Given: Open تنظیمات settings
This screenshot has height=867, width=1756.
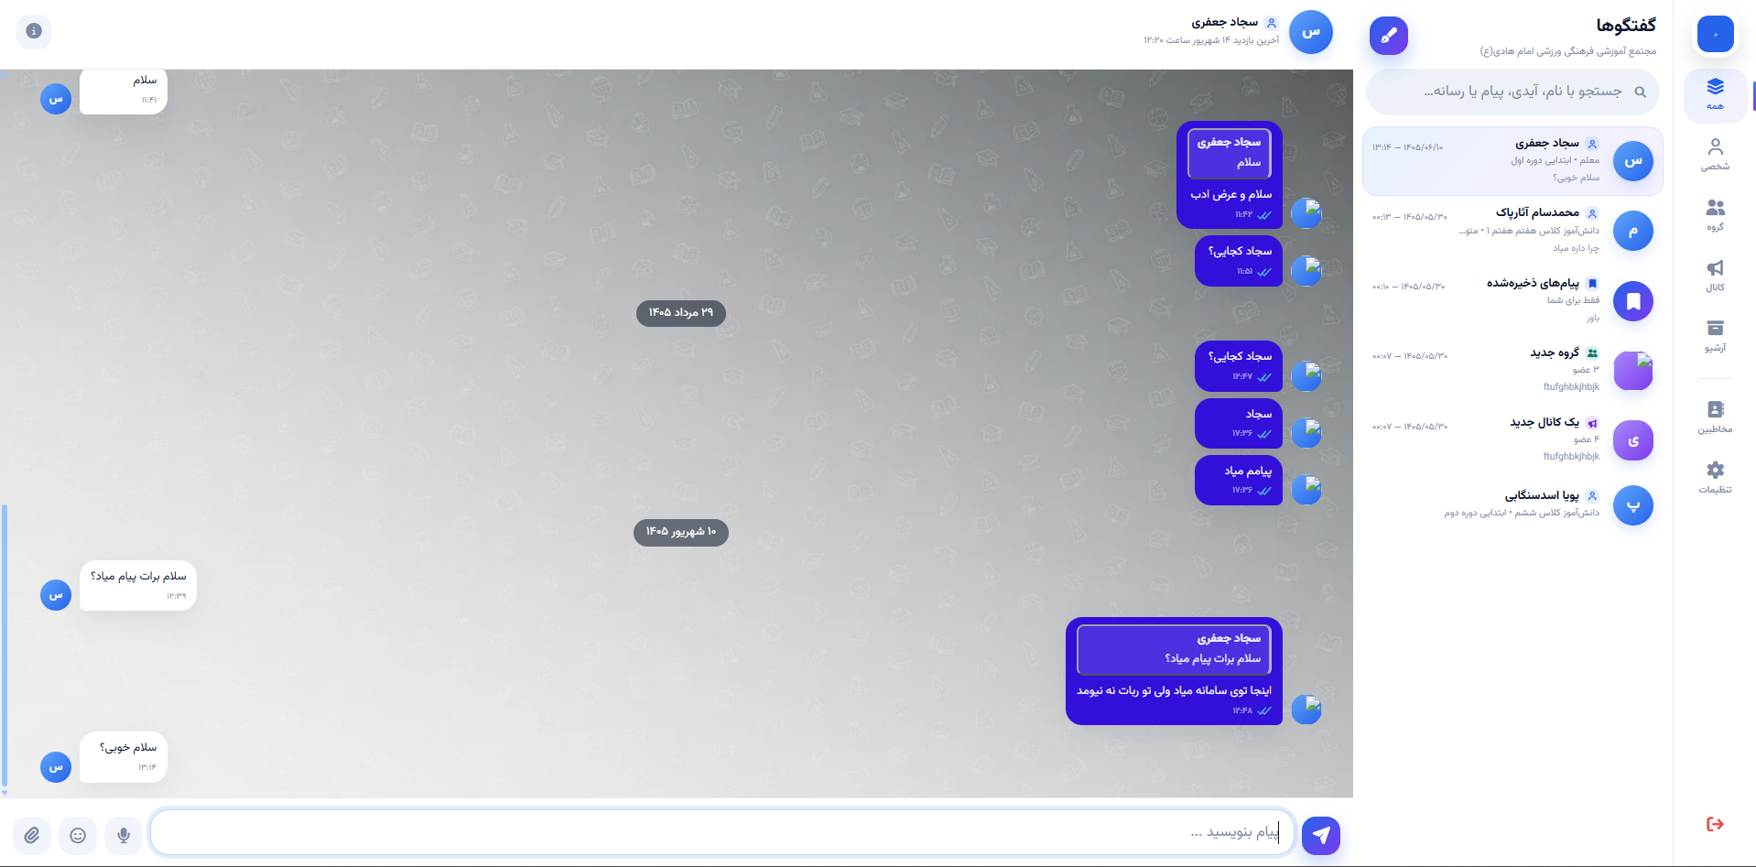Looking at the screenshot, I should coord(1715,477).
